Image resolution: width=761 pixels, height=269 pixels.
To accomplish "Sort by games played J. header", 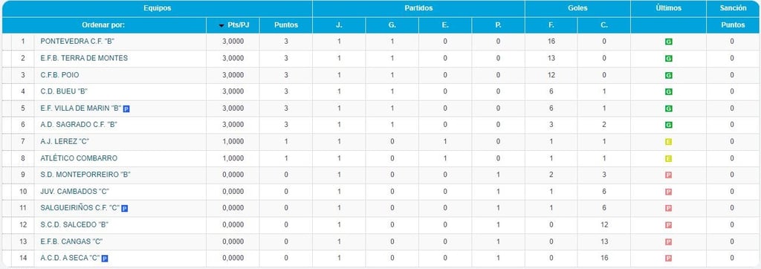I will [339, 25].
